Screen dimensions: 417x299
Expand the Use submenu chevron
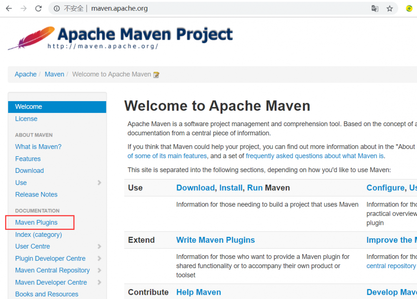[x=99, y=183]
